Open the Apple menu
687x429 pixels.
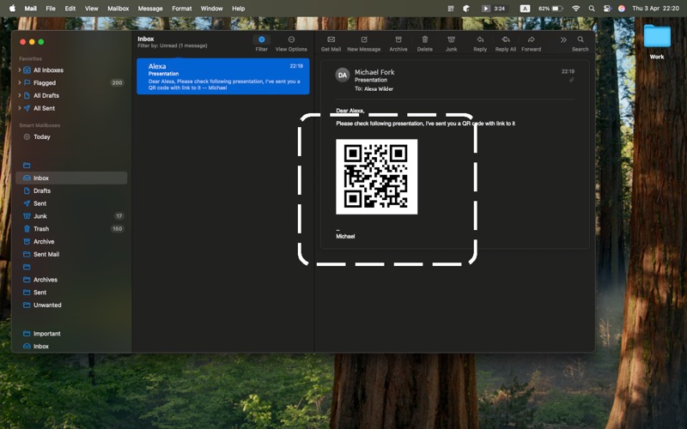[12, 9]
